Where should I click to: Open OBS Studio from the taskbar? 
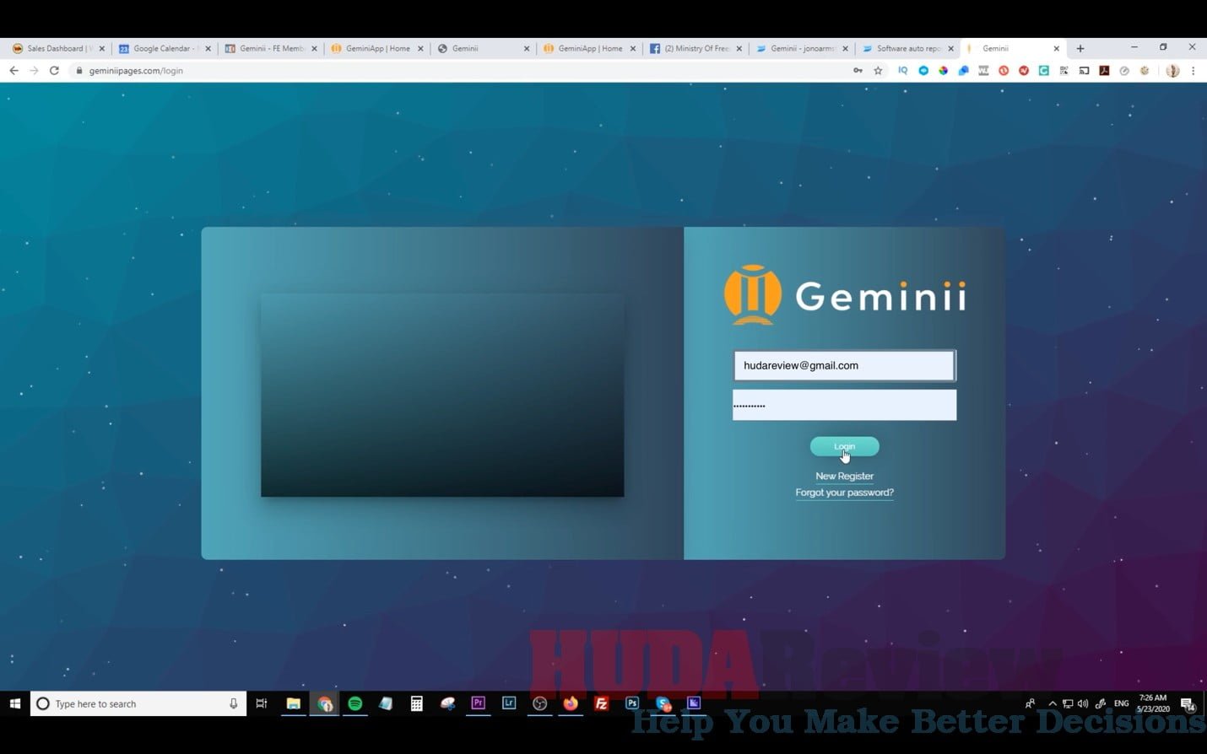540,703
